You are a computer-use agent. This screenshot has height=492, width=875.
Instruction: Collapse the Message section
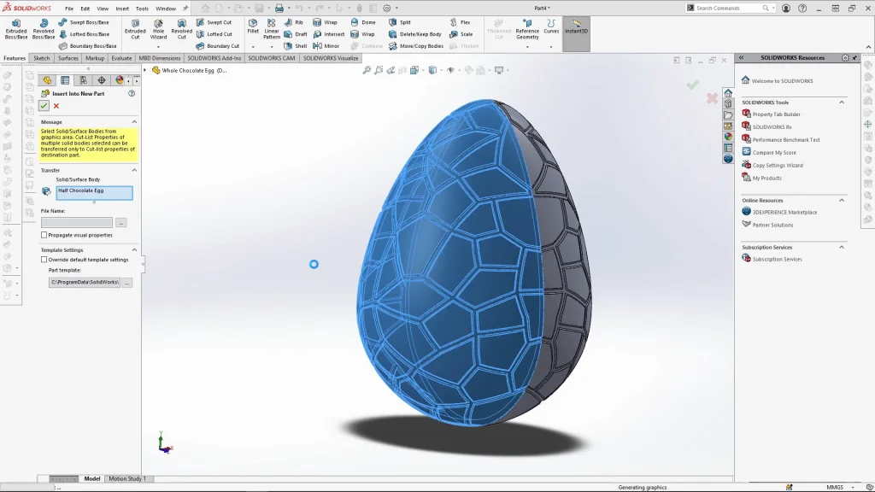click(x=134, y=122)
